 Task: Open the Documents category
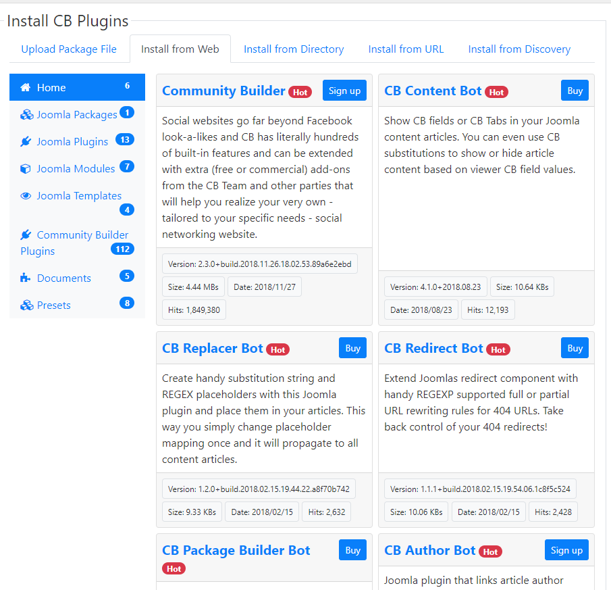tap(77, 278)
